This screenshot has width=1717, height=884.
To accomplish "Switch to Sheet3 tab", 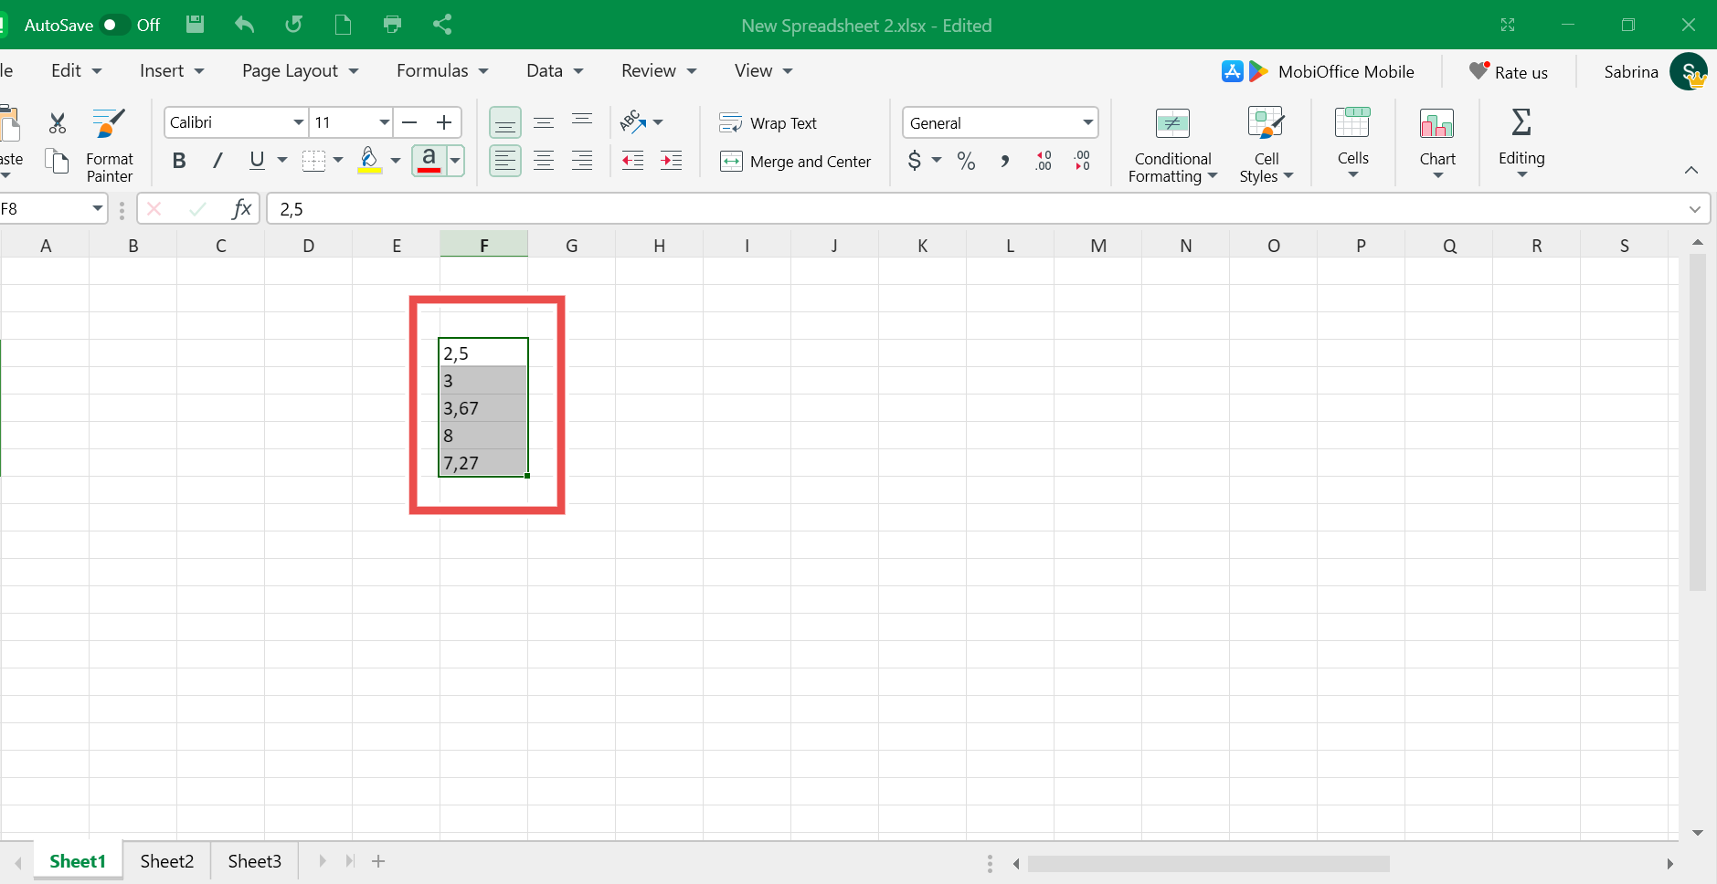I will pyautogui.click(x=255, y=861).
